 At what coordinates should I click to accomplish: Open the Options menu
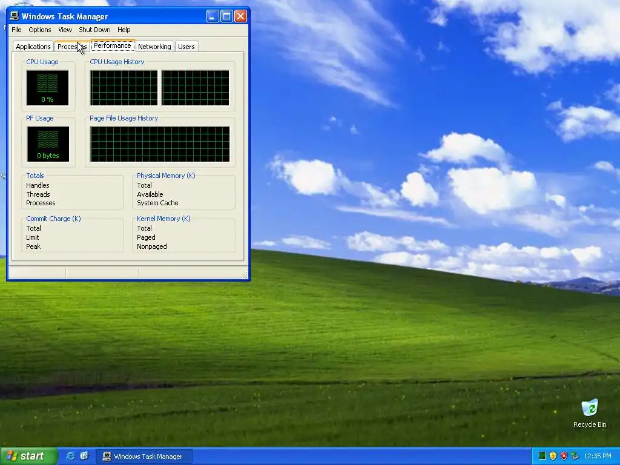39,30
